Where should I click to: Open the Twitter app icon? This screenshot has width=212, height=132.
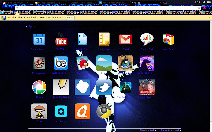[104, 87]
